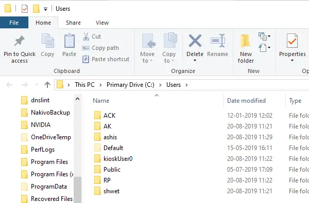Expand the Delete options dropdown arrow
309x203 pixels.
click(195, 61)
